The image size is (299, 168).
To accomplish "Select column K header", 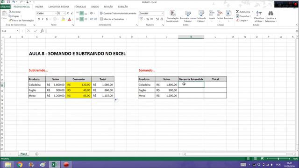I will [191, 37].
